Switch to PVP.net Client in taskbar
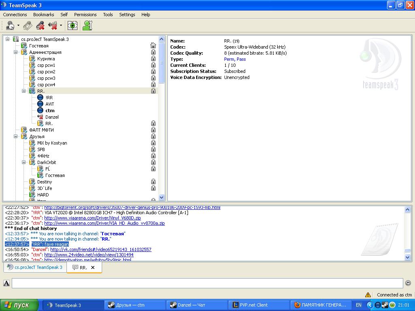The height and width of the screenshot is (311, 415). click(x=259, y=305)
